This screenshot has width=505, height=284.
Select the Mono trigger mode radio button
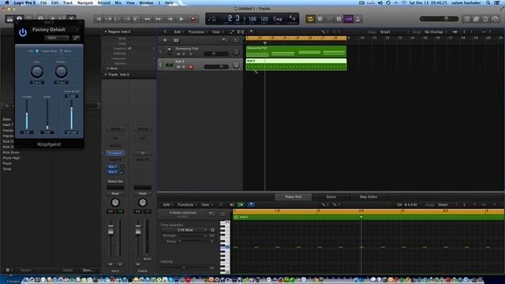(x=62, y=50)
